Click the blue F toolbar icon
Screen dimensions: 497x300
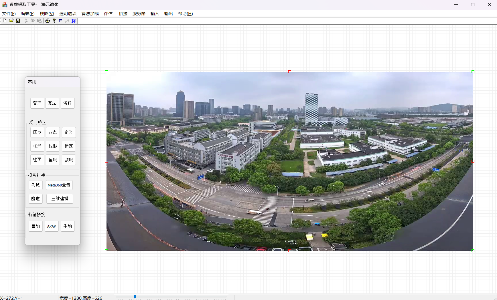point(60,21)
